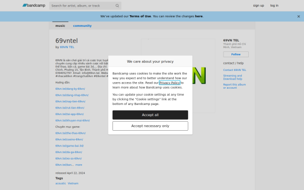Open the 69vn.tel/game-bai-3d/ link
The width and height of the screenshot is (304, 190).
tap(69, 146)
